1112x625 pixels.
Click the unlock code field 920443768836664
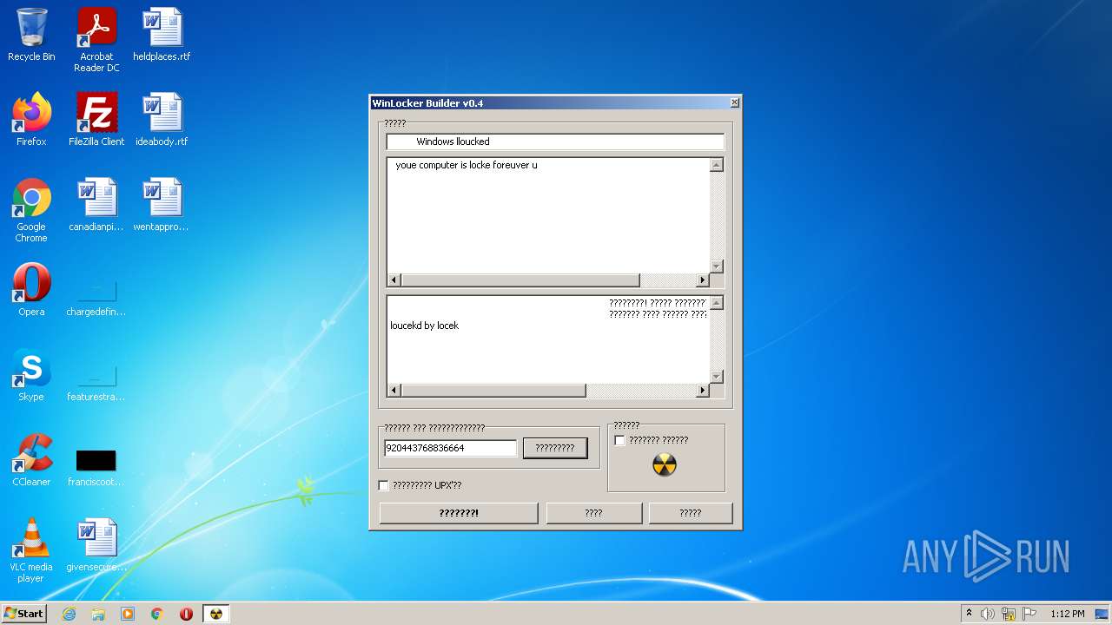point(450,448)
